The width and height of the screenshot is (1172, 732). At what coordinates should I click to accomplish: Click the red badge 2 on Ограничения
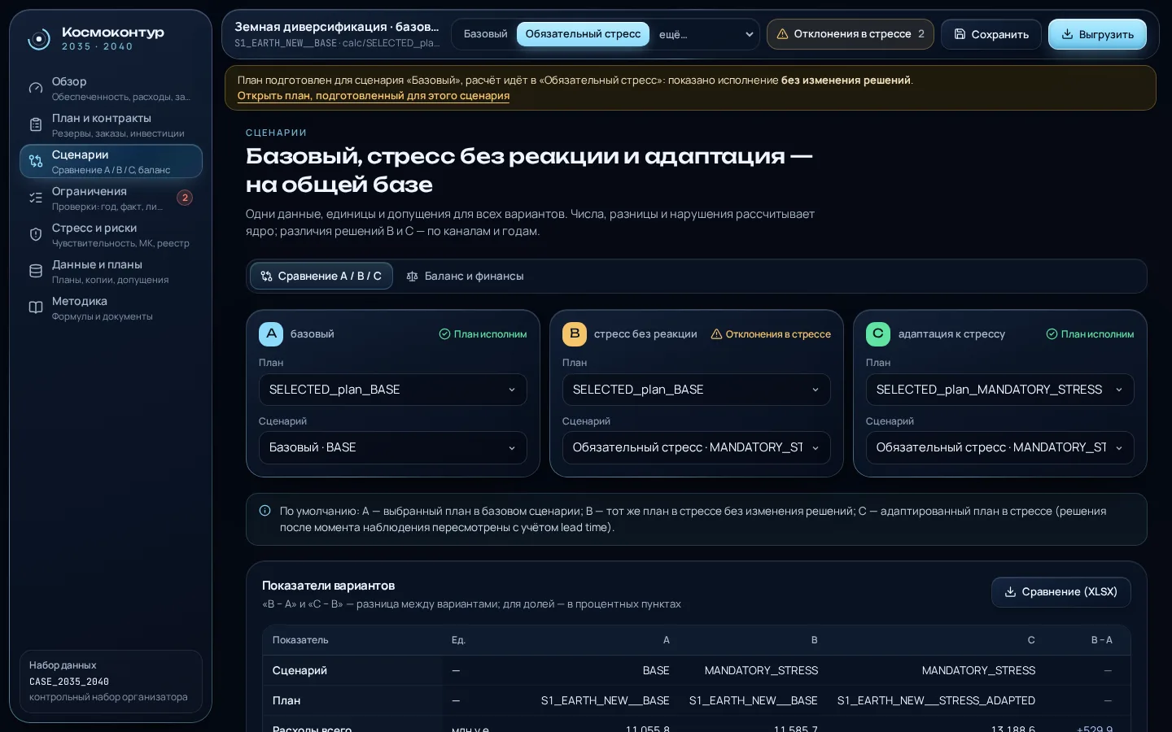click(x=185, y=198)
